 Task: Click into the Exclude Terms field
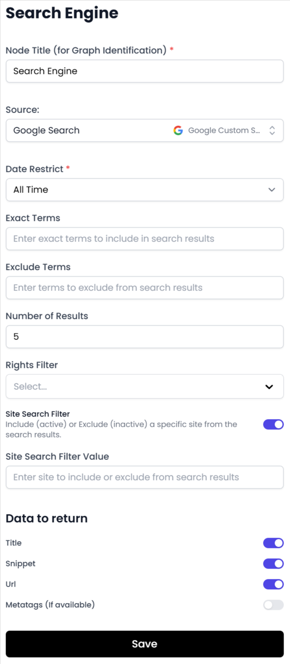click(x=145, y=288)
